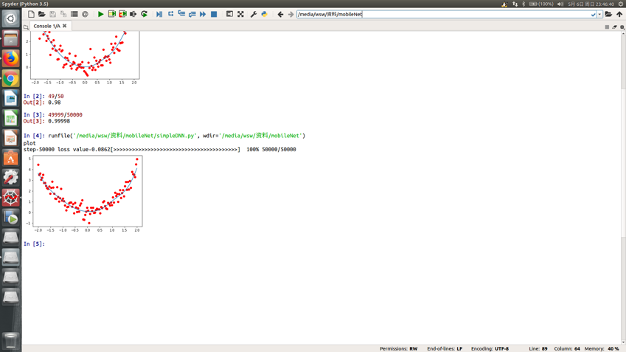
Task: Run the file with green play button
Action: point(100,14)
